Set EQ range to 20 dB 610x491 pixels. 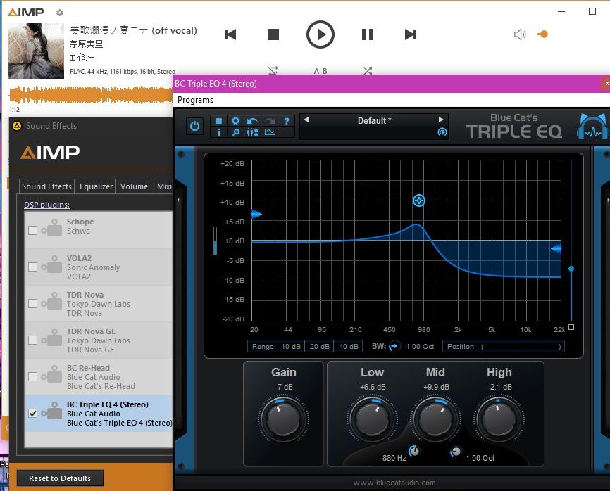pos(319,346)
